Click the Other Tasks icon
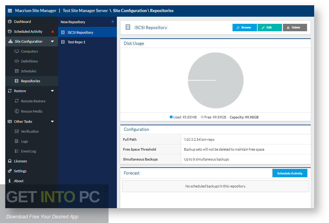This screenshot has height=223, width=329. click(10, 122)
